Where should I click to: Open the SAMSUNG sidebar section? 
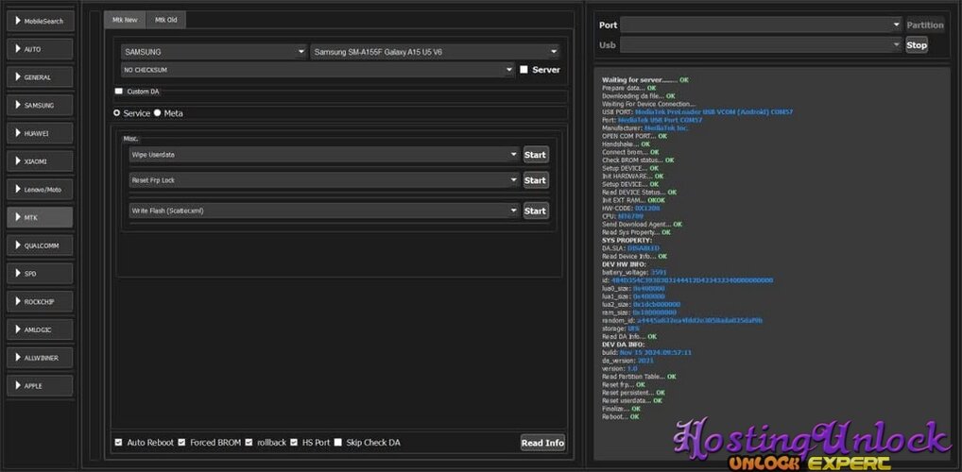tap(40, 105)
